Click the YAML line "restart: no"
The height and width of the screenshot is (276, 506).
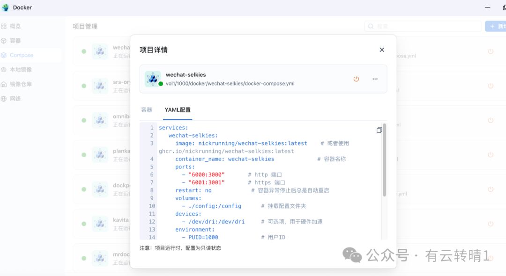tap(193, 190)
